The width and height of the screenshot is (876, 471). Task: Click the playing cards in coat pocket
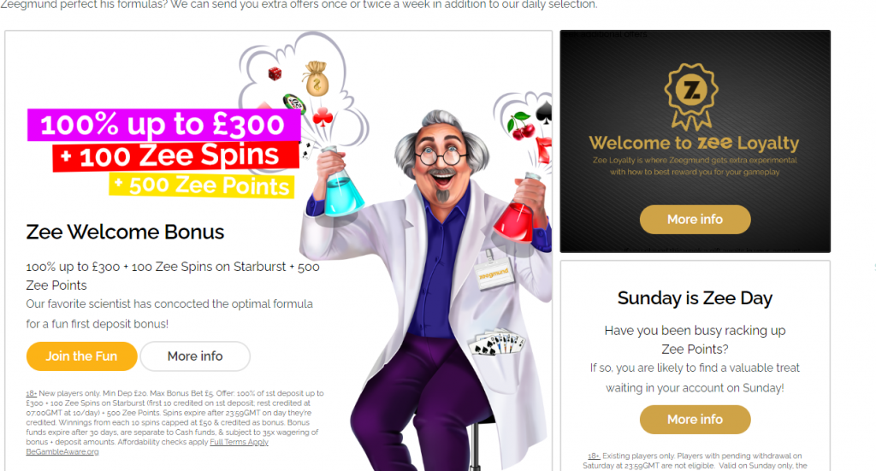(496, 342)
